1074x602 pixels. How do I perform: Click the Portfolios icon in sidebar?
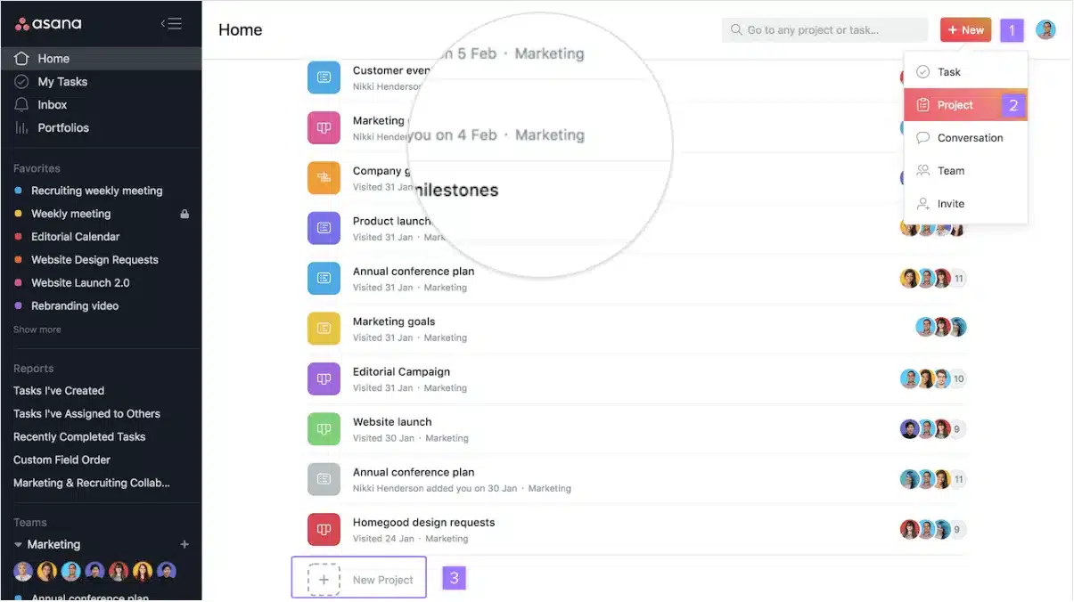point(22,127)
